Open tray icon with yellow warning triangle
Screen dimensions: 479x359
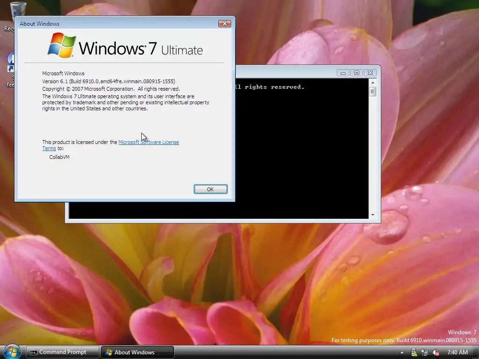[414, 352]
